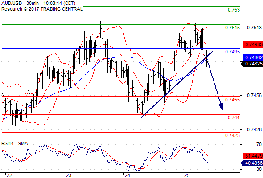This screenshot has width=263, height=178.
Task: Click the red 0.74983 price tag
Action: (x=253, y=44)
